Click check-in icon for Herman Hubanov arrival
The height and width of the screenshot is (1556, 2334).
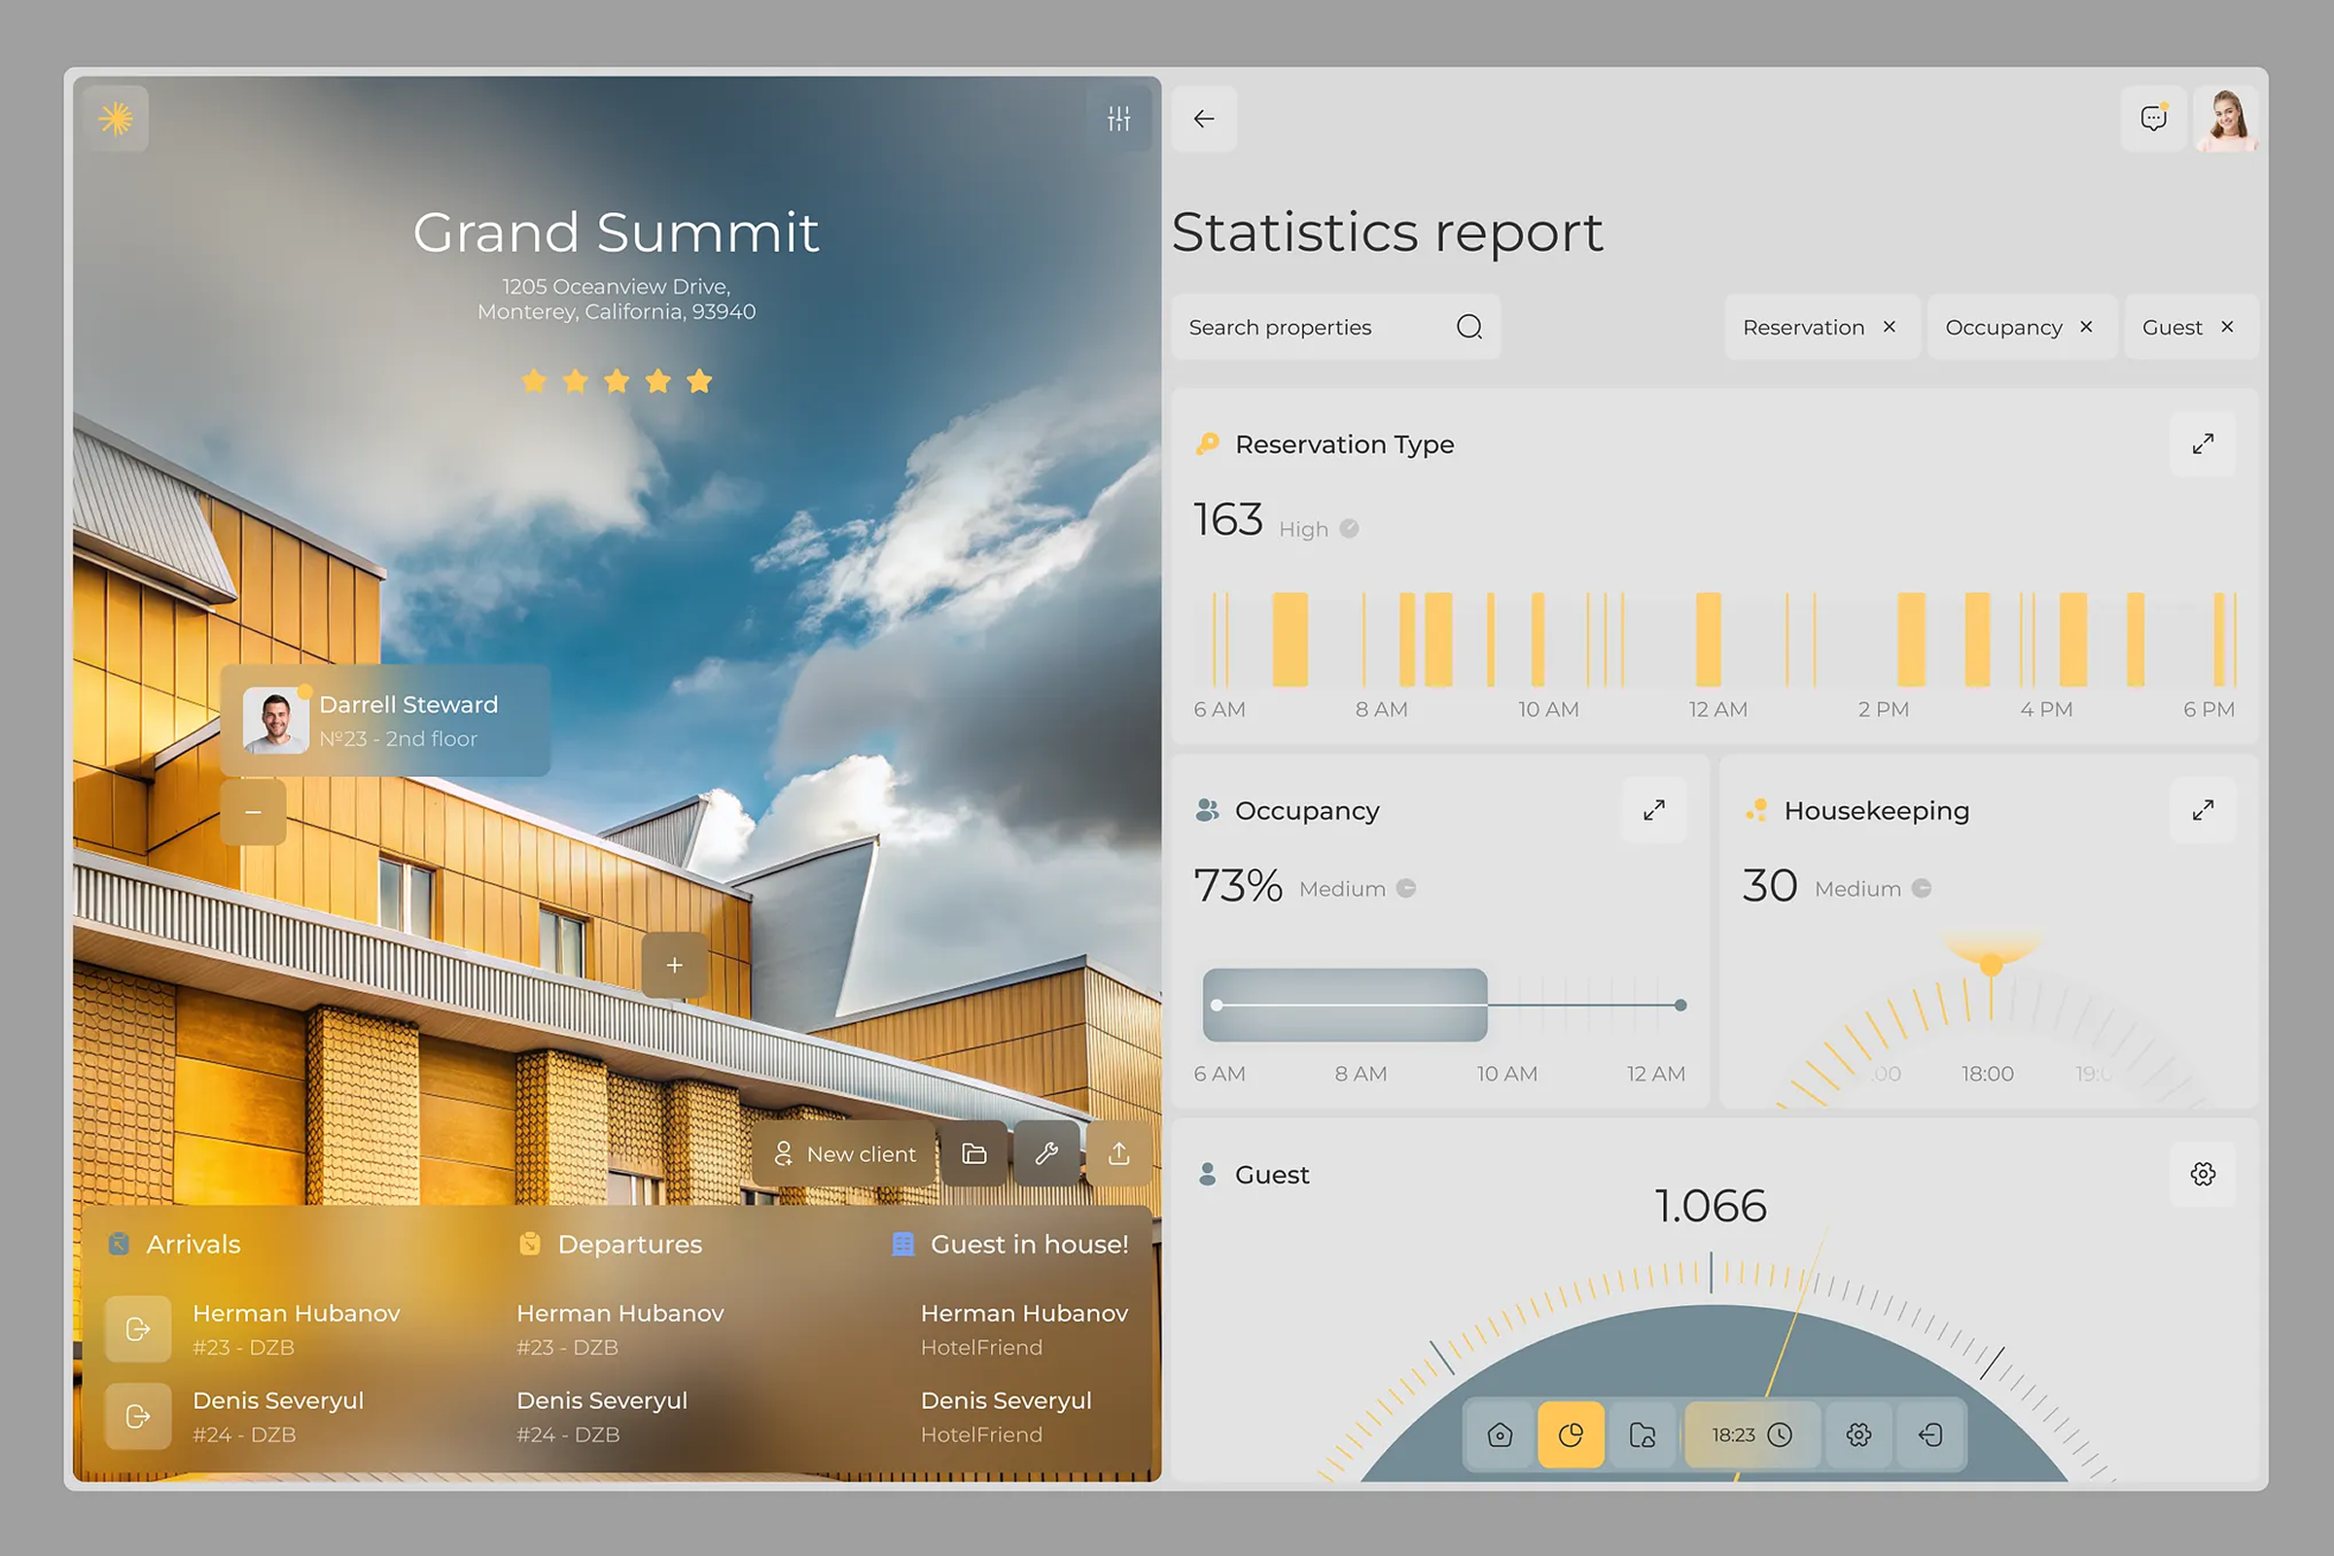coord(138,1329)
